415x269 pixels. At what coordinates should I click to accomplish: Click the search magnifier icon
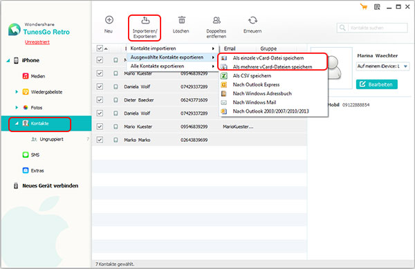pos(342,28)
